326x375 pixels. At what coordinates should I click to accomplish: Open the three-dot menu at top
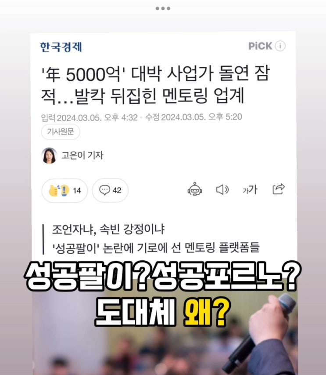pos(163,8)
